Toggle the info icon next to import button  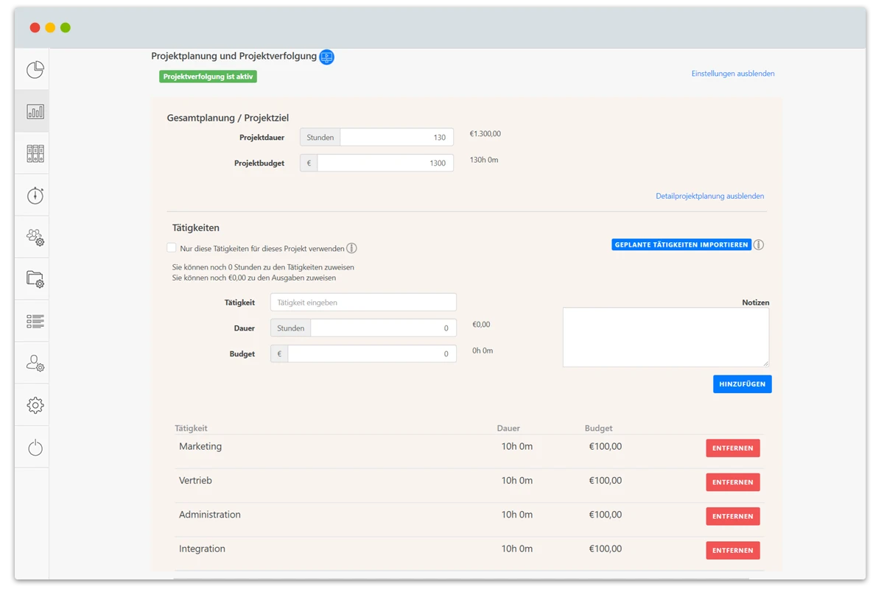pos(760,244)
